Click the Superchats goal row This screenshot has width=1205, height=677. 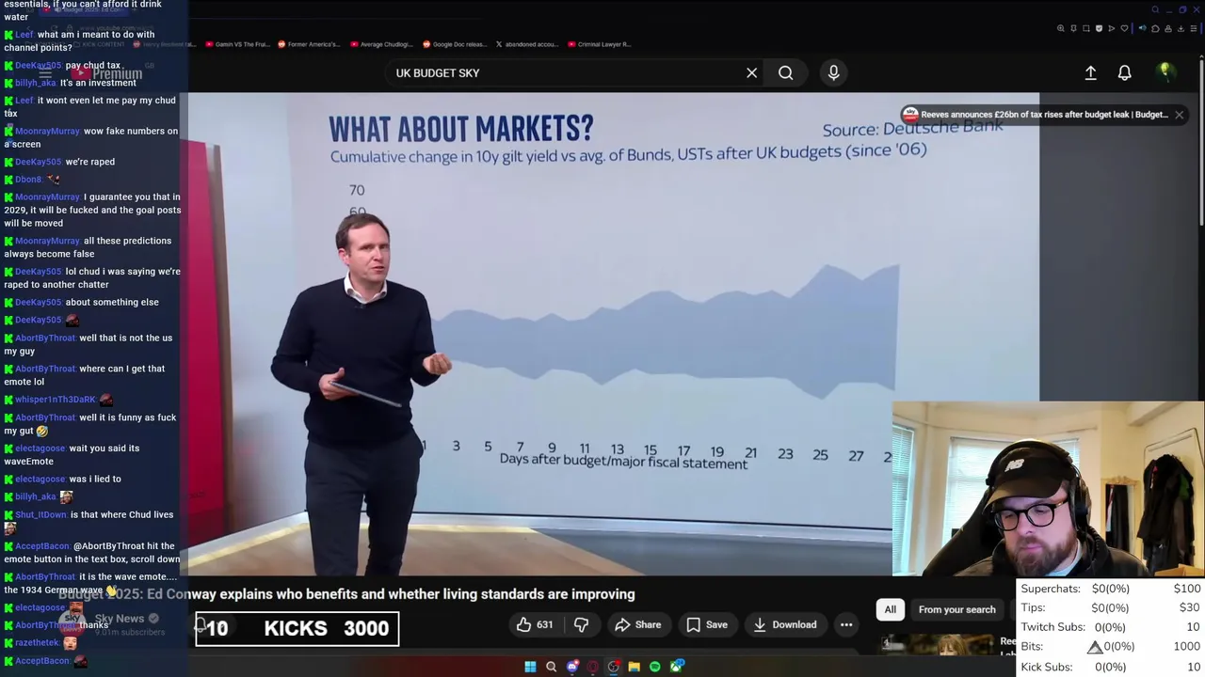tap(1111, 589)
